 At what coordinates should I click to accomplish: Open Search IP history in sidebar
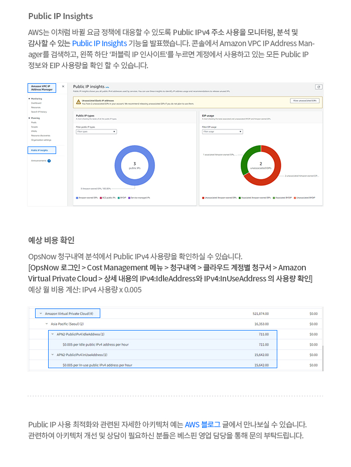[39, 112]
